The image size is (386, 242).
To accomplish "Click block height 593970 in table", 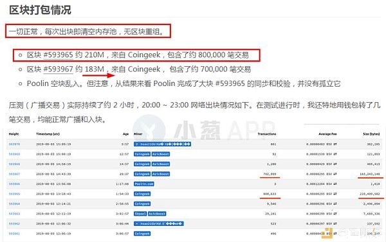I will click(x=14, y=144).
